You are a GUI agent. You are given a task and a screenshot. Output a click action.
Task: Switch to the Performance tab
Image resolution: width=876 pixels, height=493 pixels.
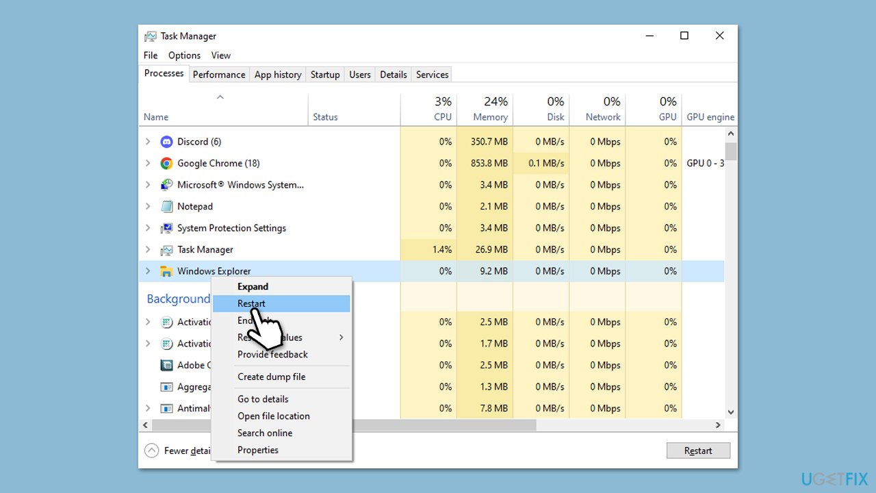[x=219, y=75]
